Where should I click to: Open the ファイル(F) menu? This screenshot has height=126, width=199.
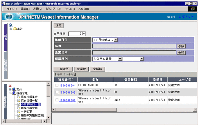click(x=11, y=9)
